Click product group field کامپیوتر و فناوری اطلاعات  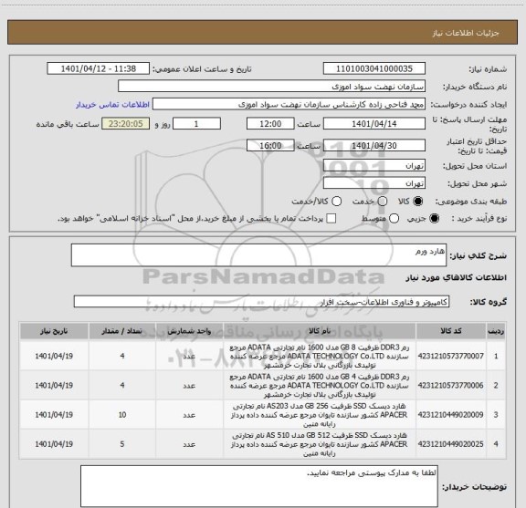pos(261,302)
